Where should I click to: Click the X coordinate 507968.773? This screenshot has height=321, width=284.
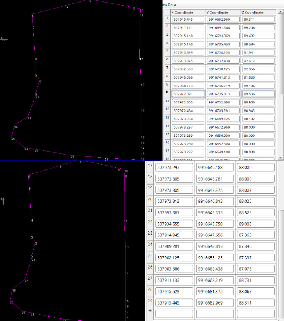tap(188, 86)
